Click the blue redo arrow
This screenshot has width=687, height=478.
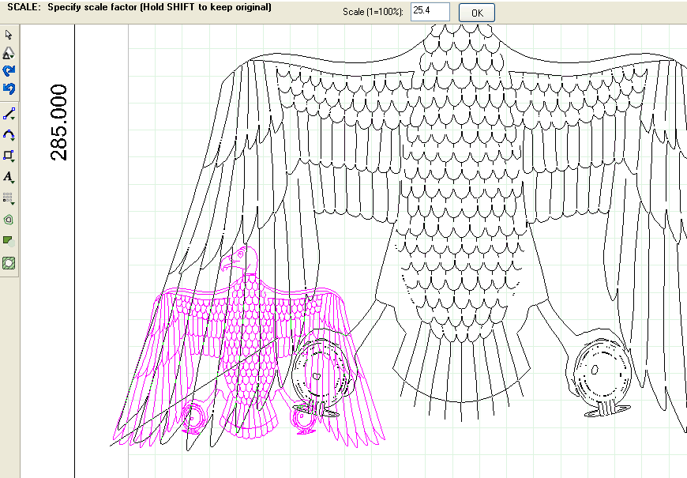(x=9, y=70)
